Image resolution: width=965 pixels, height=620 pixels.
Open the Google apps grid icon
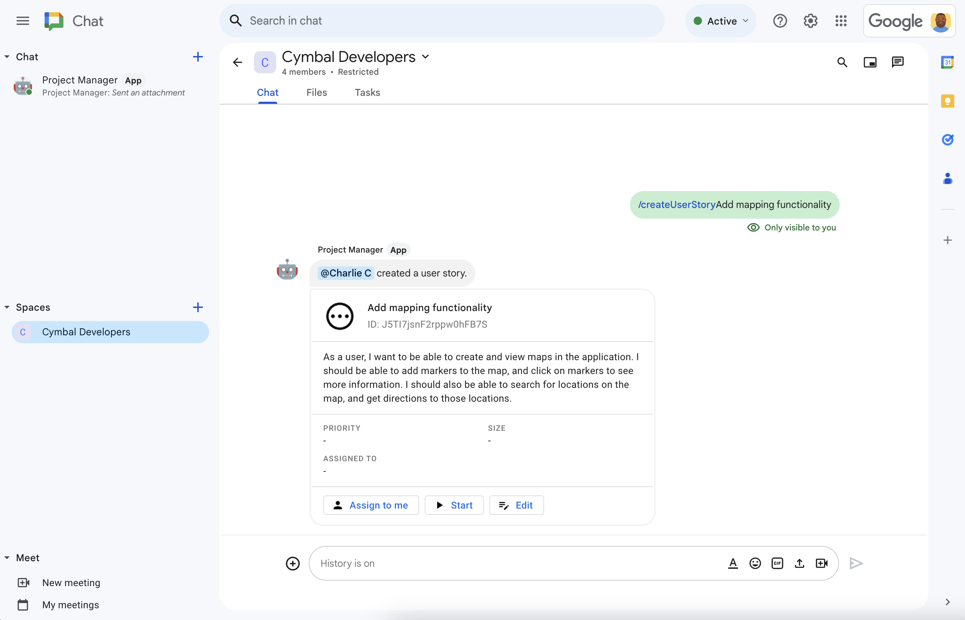(841, 20)
